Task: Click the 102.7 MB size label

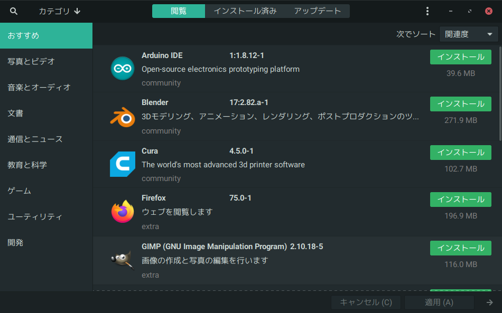Action: [460, 169]
